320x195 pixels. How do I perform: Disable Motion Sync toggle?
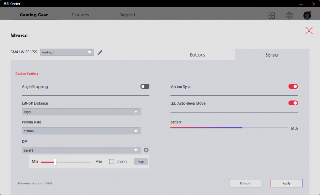coord(293,86)
